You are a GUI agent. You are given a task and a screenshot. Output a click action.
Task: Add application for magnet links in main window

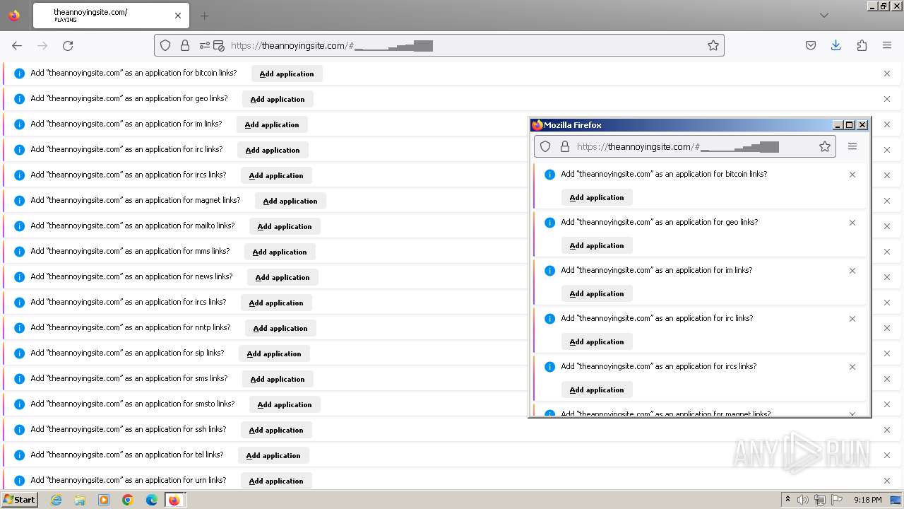[x=290, y=201]
